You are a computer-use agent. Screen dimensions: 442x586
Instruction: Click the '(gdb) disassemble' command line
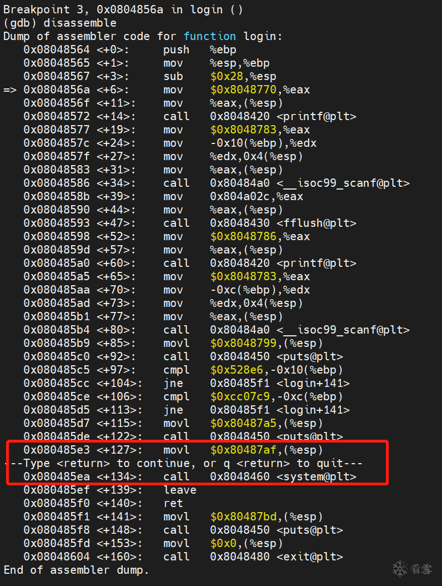[x=60, y=23]
